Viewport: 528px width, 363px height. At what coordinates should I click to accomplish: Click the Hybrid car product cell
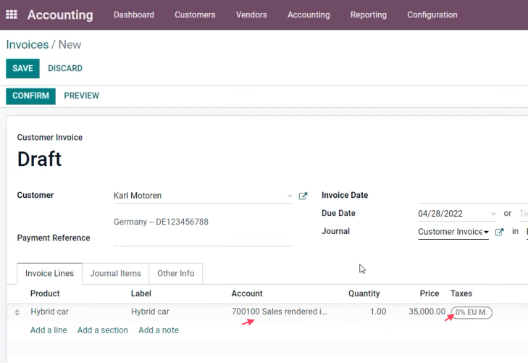(49, 312)
